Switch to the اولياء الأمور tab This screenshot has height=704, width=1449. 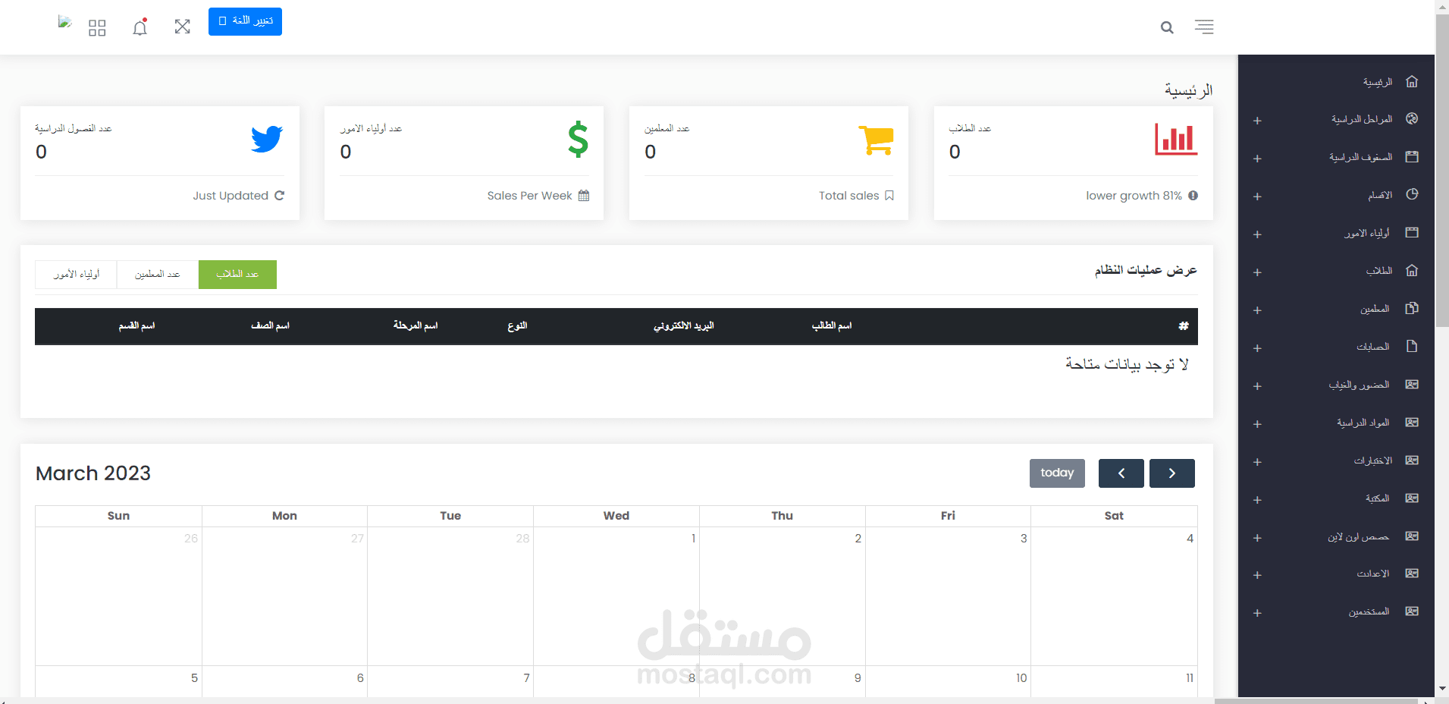point(76,274)
